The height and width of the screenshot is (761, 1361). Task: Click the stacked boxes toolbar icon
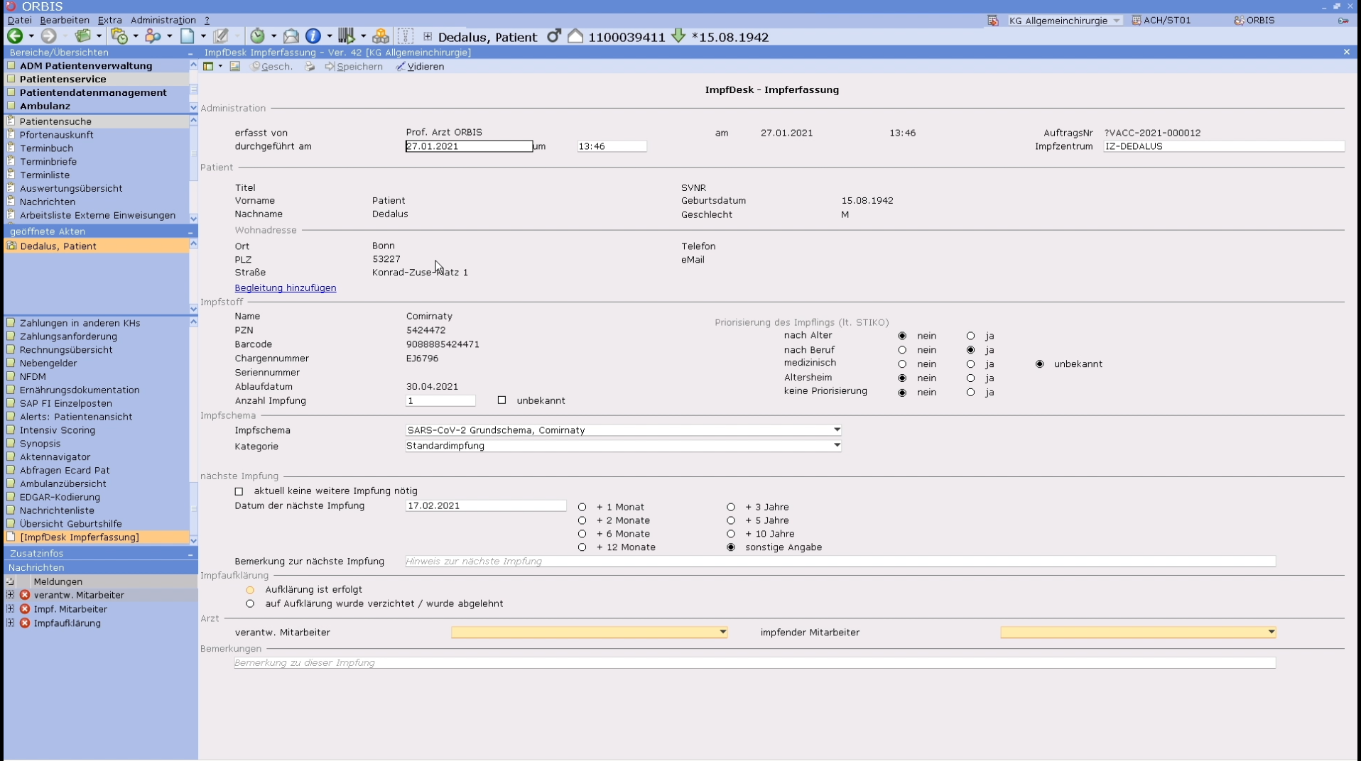(381, 36)
